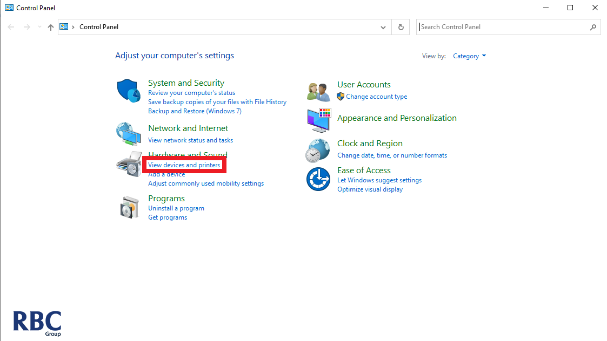Click Change account type link
Image resolution: width=607 pixels, height=341 pixels.
[377, 97]
